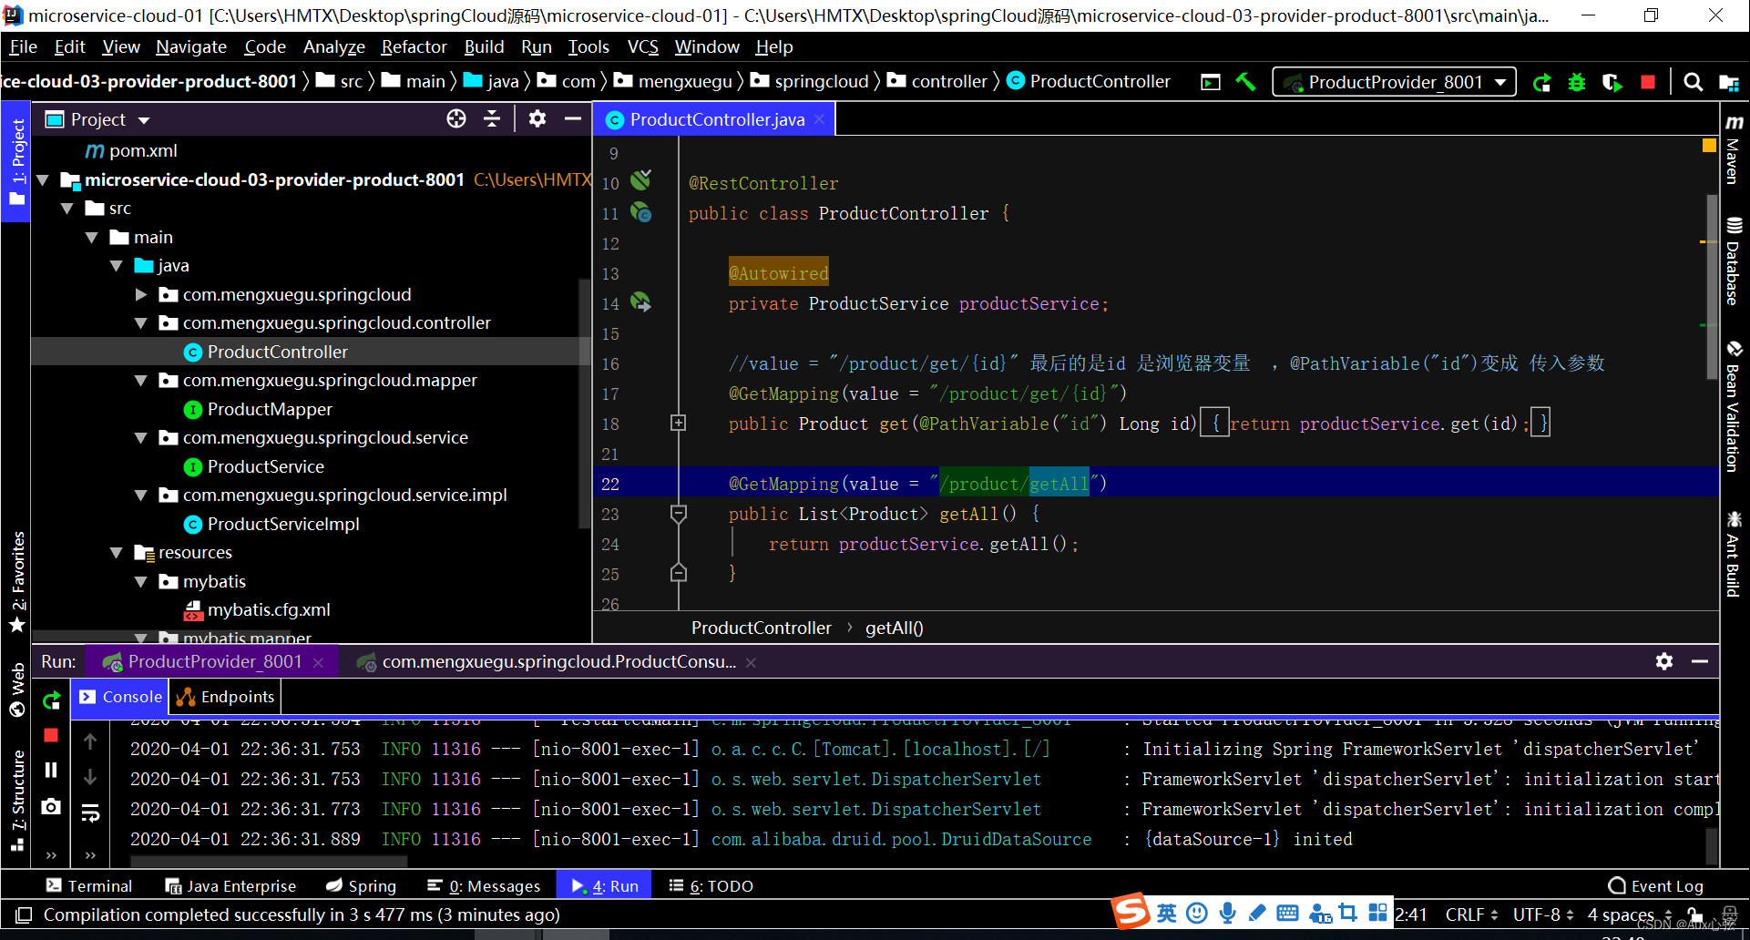Click the Build project hammer icon
This screenshot has width=1750, height=940.
(x=1245, y=82)
